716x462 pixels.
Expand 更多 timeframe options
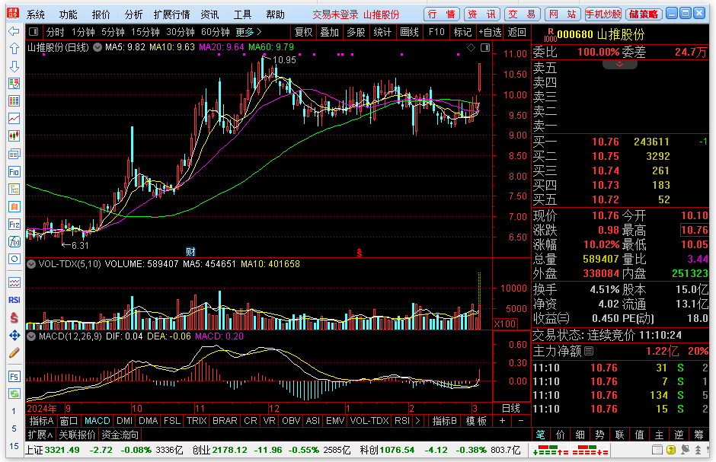pos(248,32)
